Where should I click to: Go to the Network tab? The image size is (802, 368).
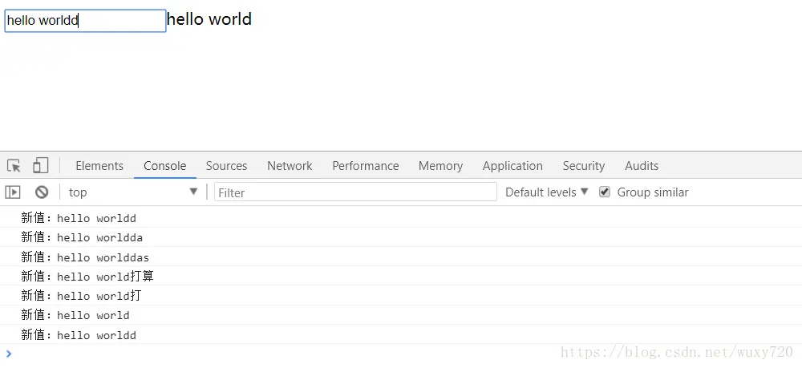point(290,166)
